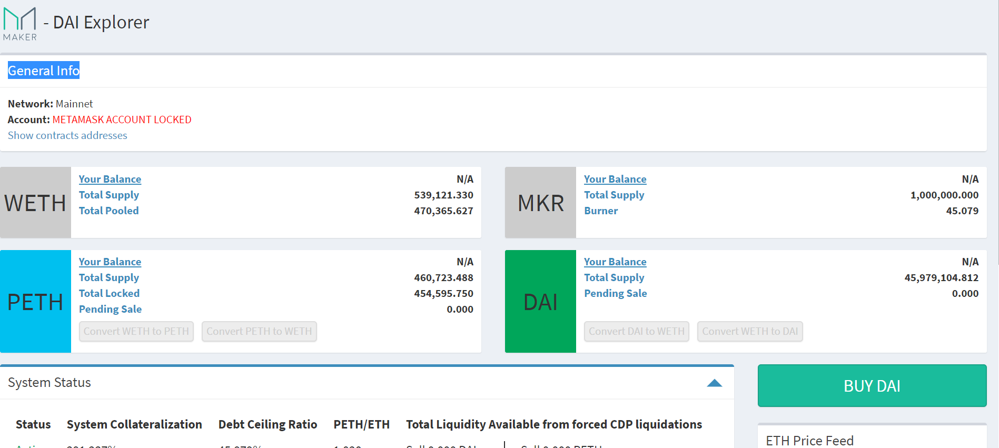This screenshot has height=448, width=999.
Task: Click value 45,979,104.812 in DAI card
Action: tap(942, 277)
